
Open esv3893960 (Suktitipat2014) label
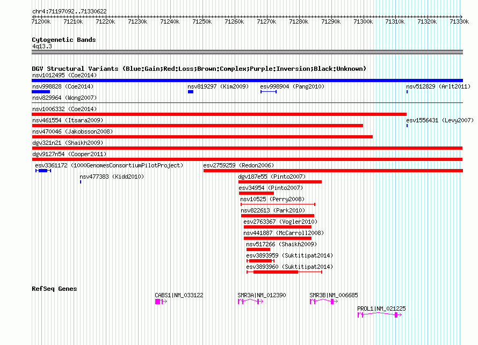pos(289,267)
